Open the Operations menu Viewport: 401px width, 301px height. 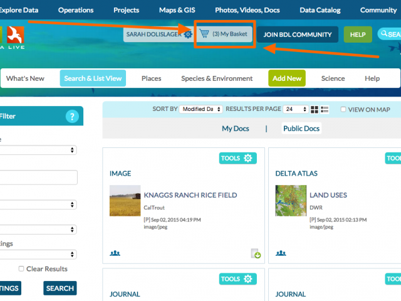76,10
